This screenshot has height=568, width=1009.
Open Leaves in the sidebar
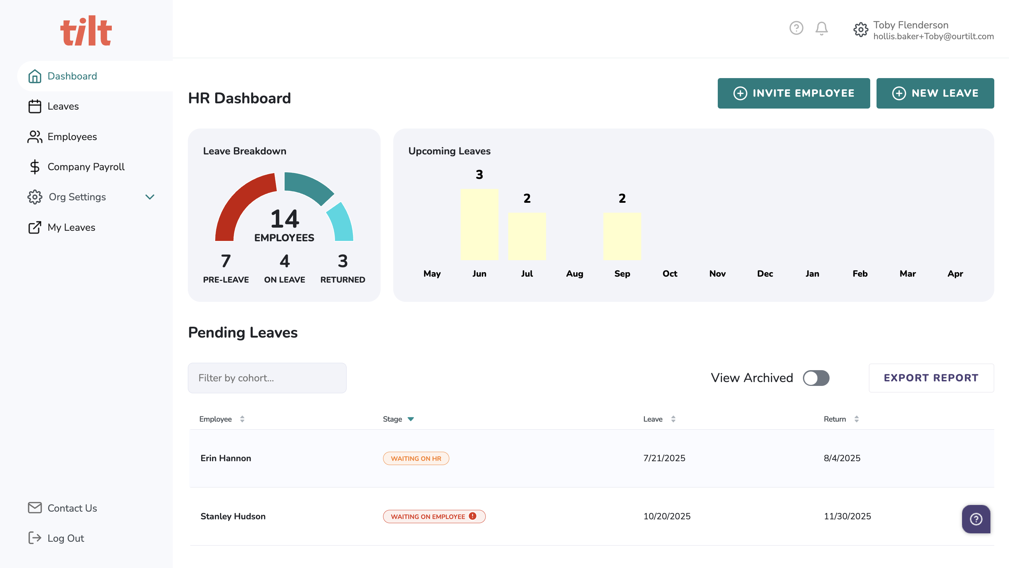[63, 106]
